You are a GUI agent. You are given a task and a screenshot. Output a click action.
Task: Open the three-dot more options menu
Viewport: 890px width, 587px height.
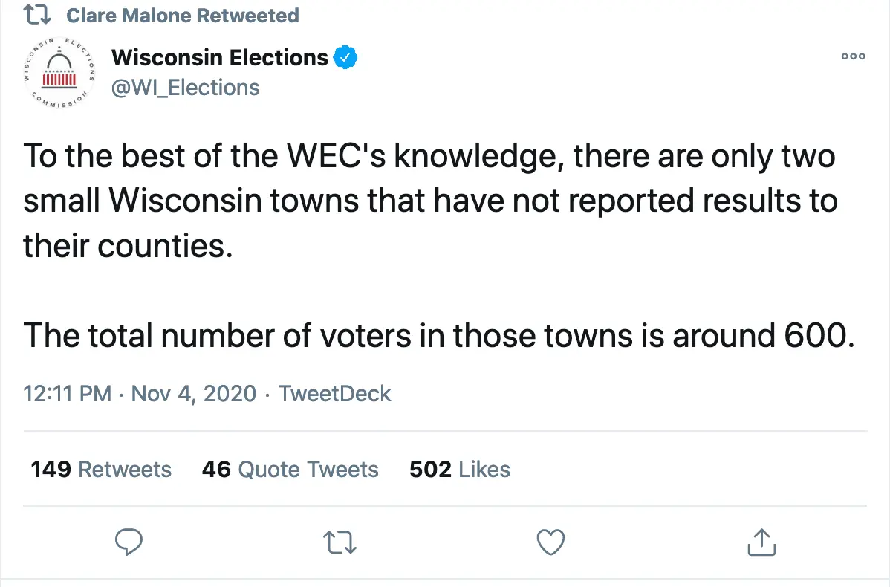coord(853,56)
